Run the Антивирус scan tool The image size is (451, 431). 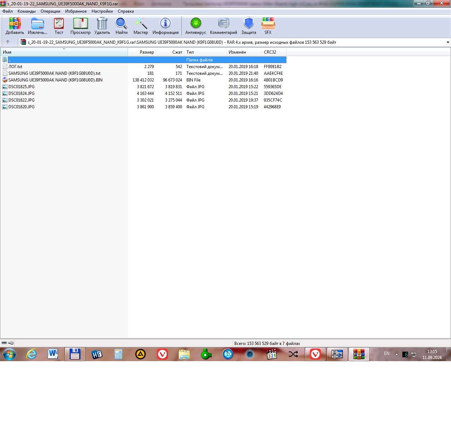(x=196, y=26)
